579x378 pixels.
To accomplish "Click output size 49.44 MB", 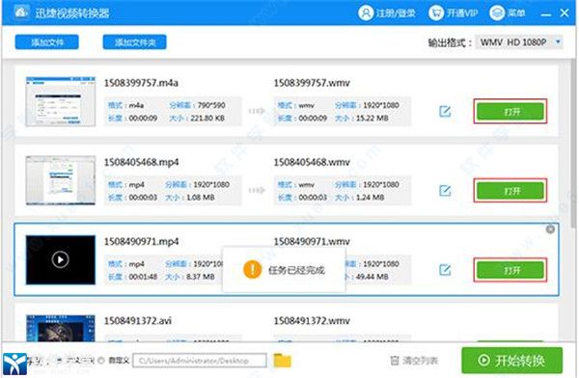I will pyautogui.click(x=372, y=277).
